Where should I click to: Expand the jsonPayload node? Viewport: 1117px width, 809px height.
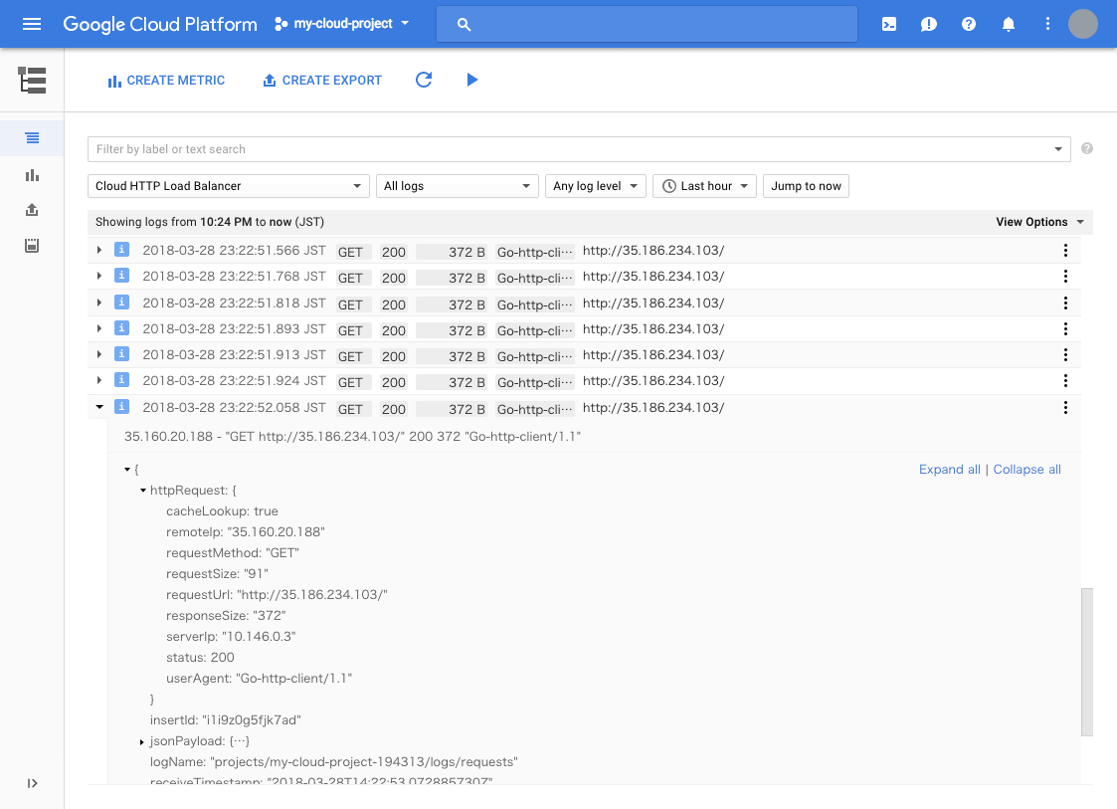(x=142, y=742)
